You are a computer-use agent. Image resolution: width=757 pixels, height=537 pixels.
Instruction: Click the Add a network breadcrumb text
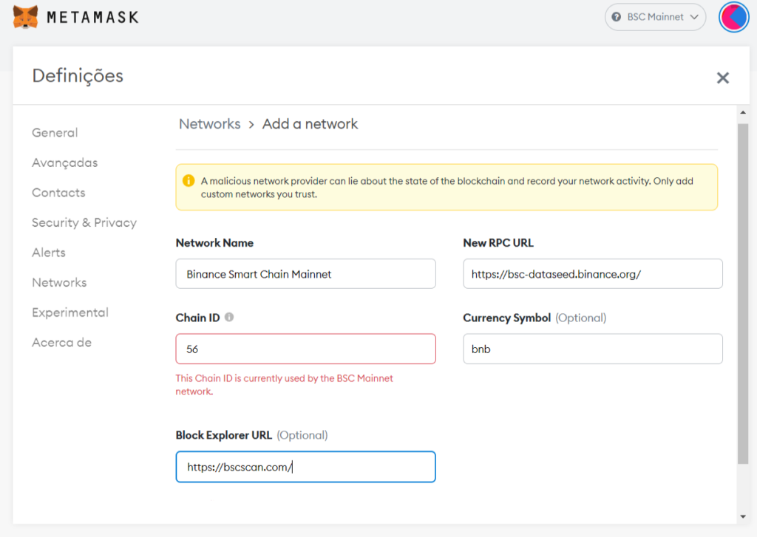pos(310,124)
